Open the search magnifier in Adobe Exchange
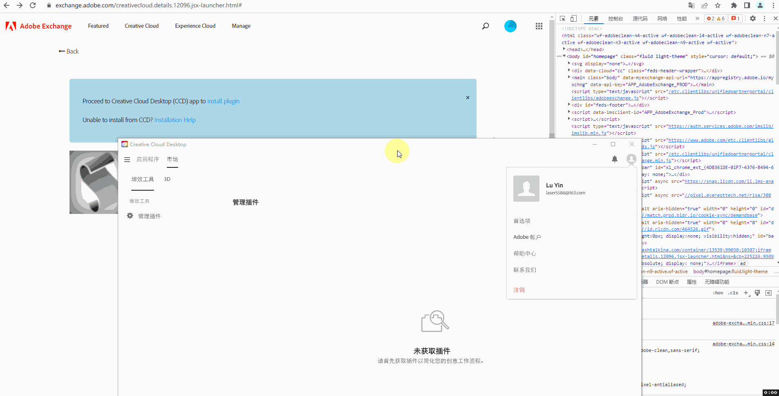 coord(486,26)
